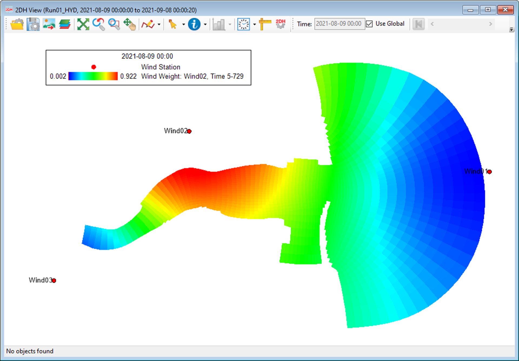
Task: Open the layers manager icon
Action: tap(65, 24)
